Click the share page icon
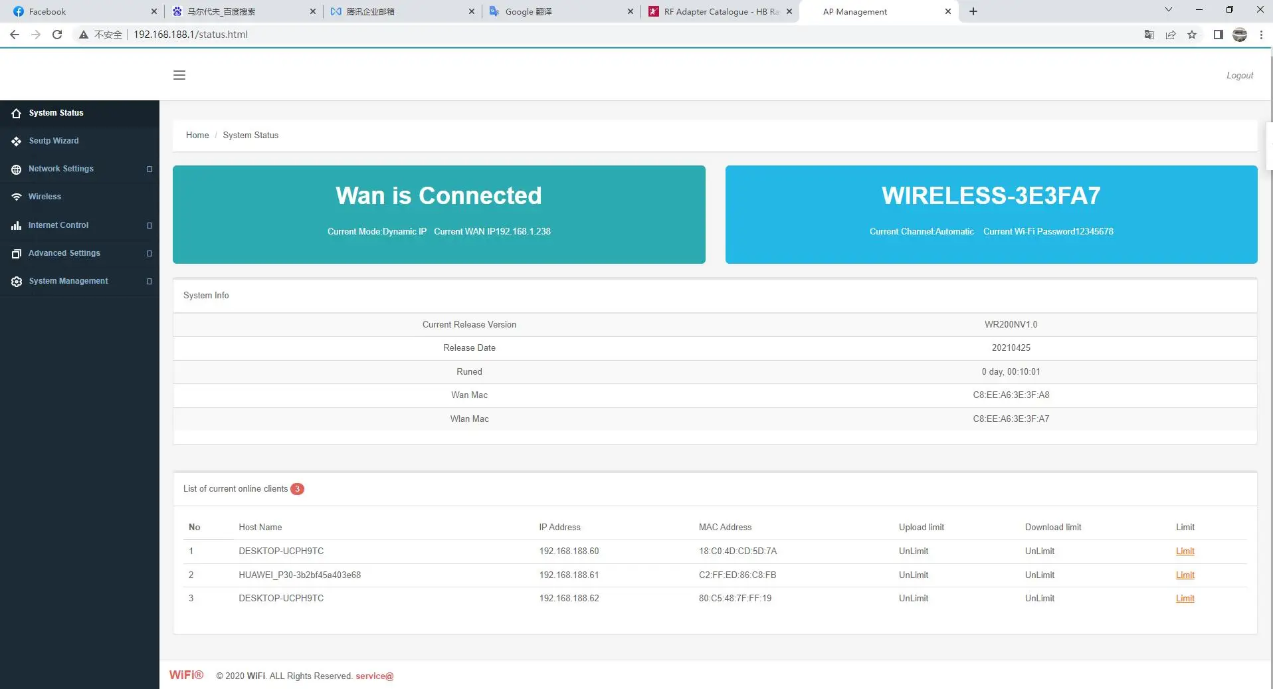This screenshot has width=1273, height=689. click(x=1171, y=35)
